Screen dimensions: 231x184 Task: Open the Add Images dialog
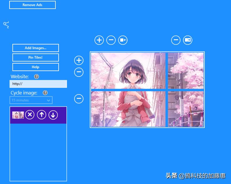[x=35, y=48]
